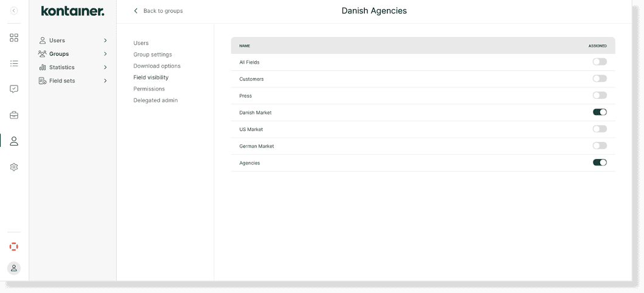Image resolution: width=644 pixels, height=293 pixels.
Task: Enable the German Market toggle
Action: (x=600, y=146)
